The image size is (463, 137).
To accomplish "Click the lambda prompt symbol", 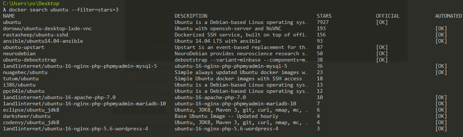I will (x=4, y=10).
